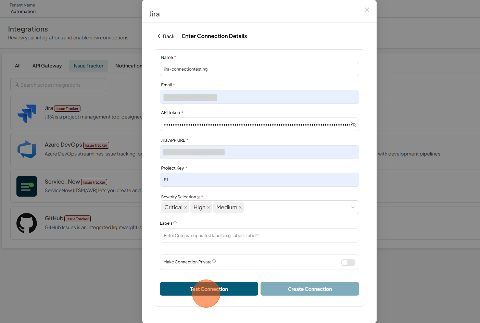Image resolution: width=480 pixels, height=323 pixels.
Task: Click the GitHub octocat logo icon
Action: (x=27, y=223)
